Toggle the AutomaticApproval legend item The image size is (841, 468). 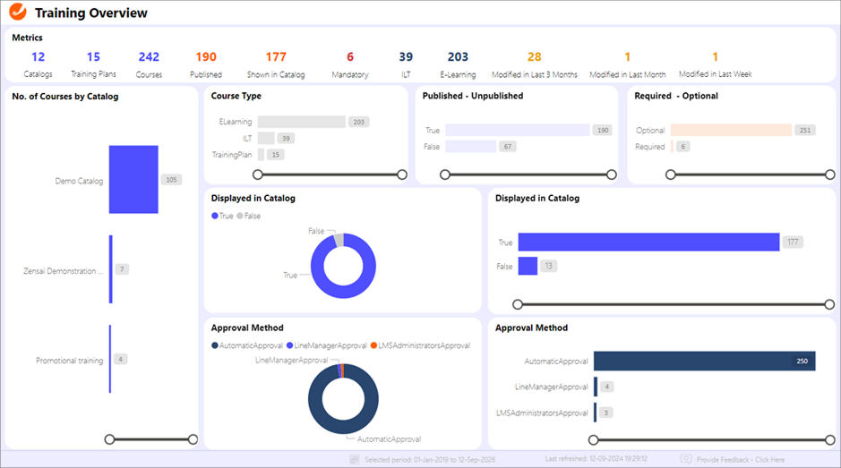215,345
